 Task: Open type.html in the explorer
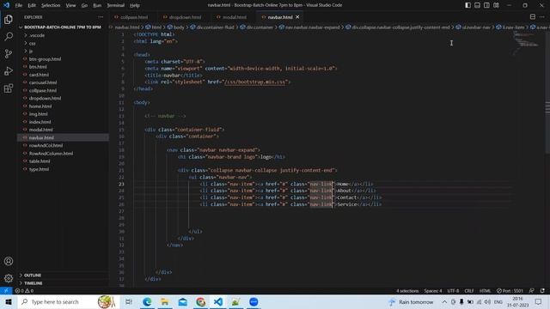tap(39, 169)
